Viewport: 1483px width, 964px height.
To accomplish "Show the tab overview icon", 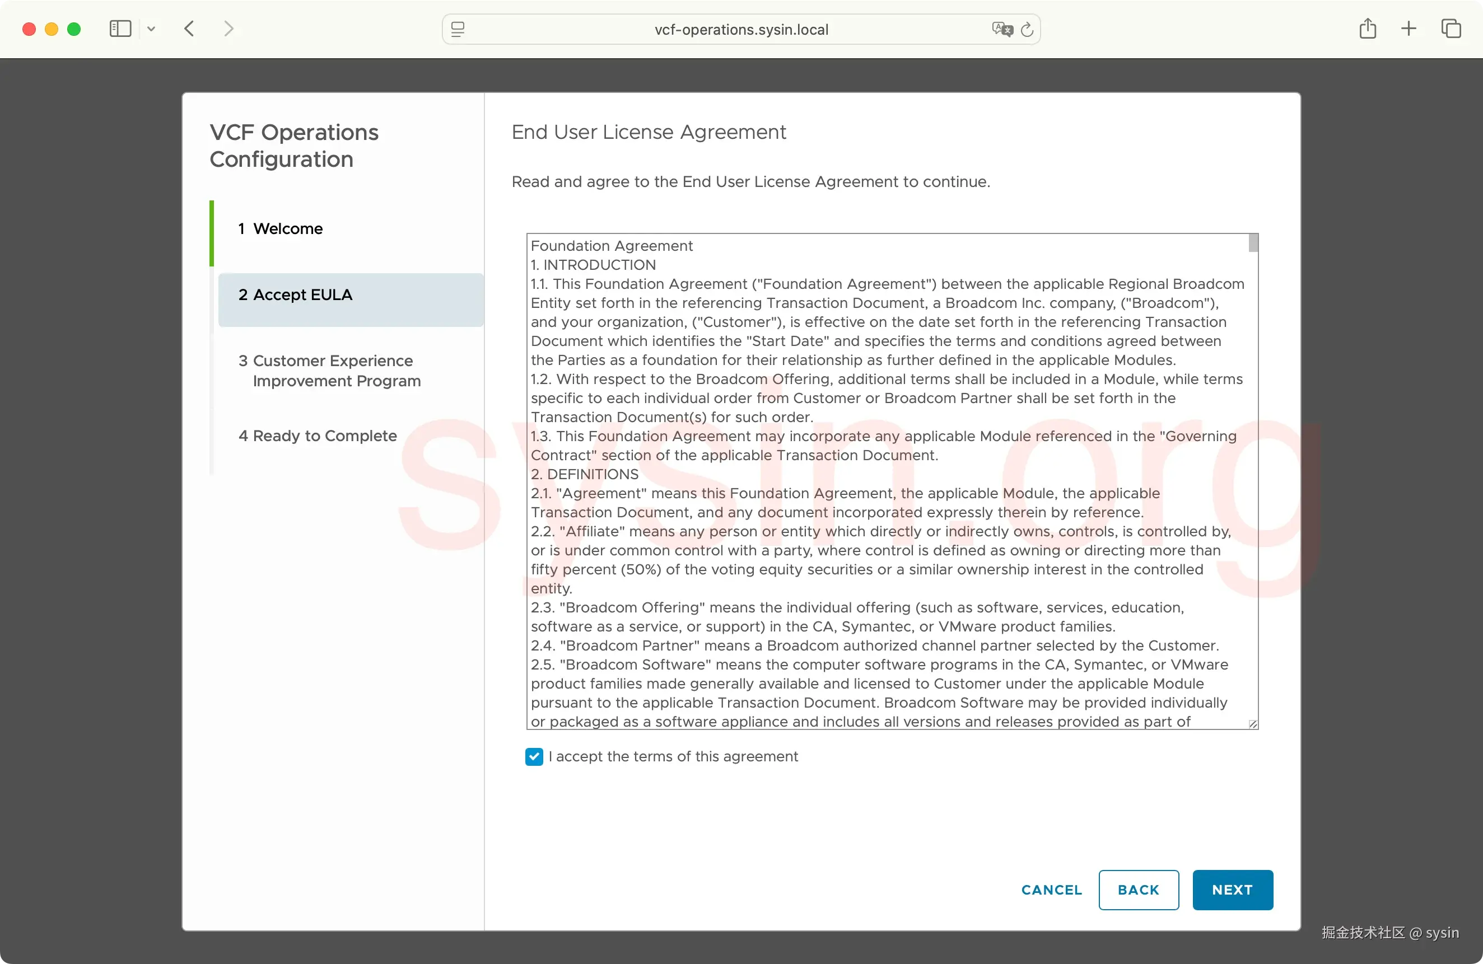I will (1451, 29).
